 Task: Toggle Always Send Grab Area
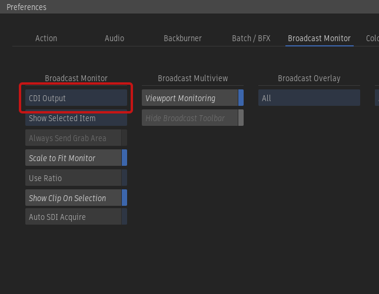coord(76,138)
